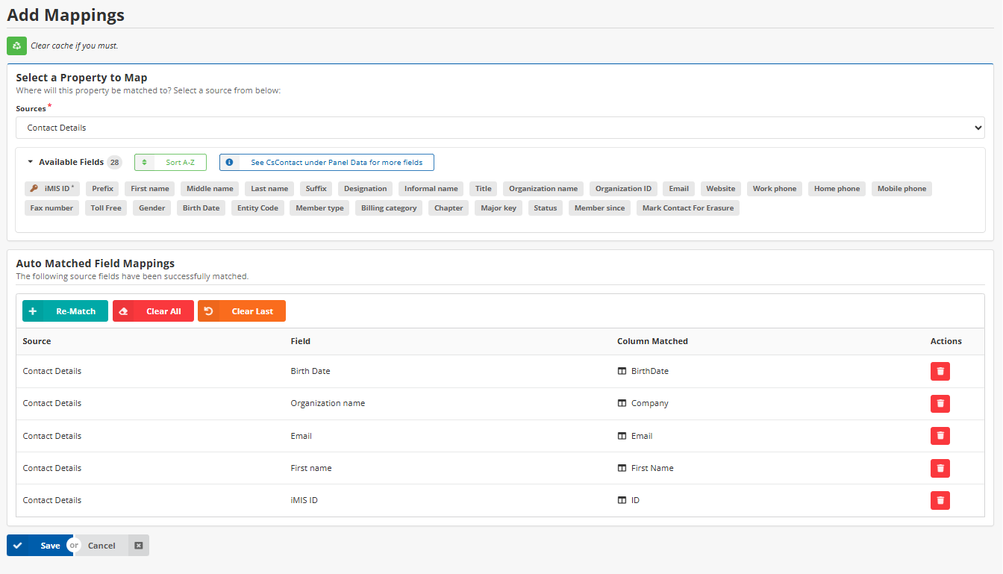Click the X icon beside Cancel

click(138, 546)
